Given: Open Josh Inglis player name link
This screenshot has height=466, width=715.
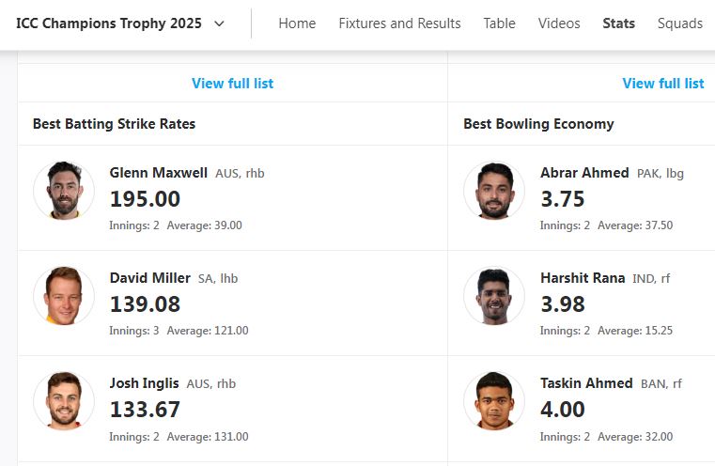Looking at the screenshot, I should pos(145,383).
